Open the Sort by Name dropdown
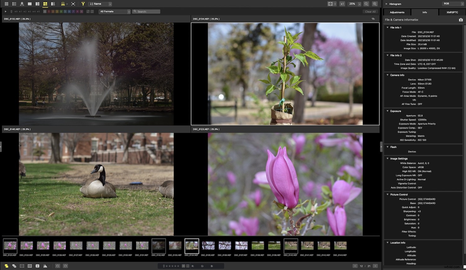 [99, 4]
